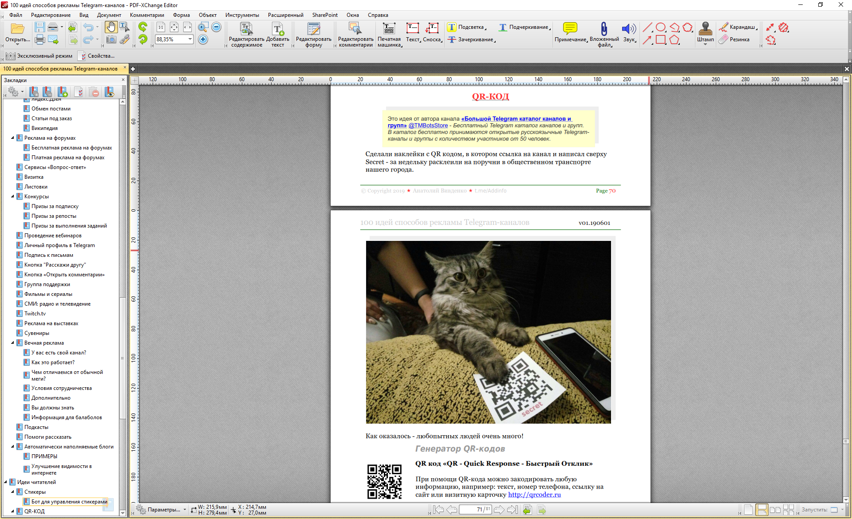Viewport: 852px width, 519px height.
Task: Click the Attached File paperclip tool
Action: 604,29
